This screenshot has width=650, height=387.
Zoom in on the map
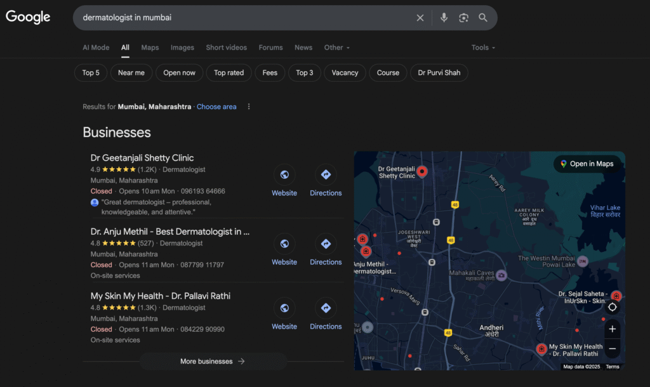pyautogui.click(x=613, y=329)
